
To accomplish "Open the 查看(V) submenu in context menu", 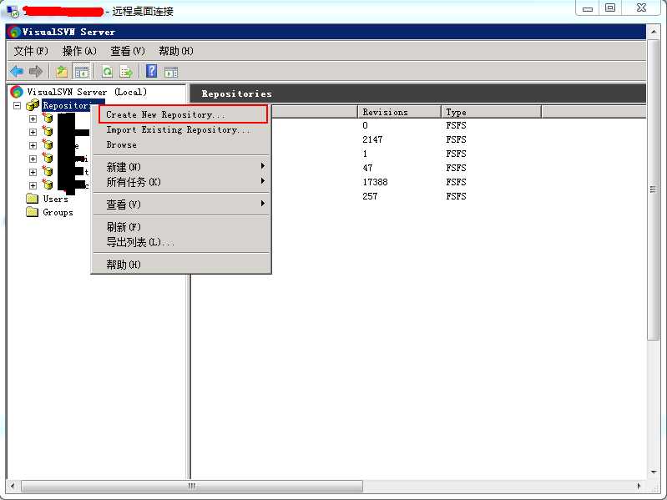I will (x=182, y=205).
